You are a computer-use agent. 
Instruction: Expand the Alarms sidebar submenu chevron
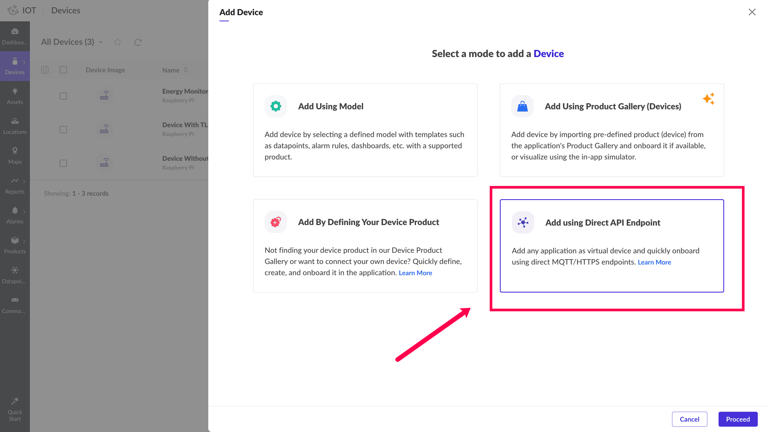[x=24, y=211]
